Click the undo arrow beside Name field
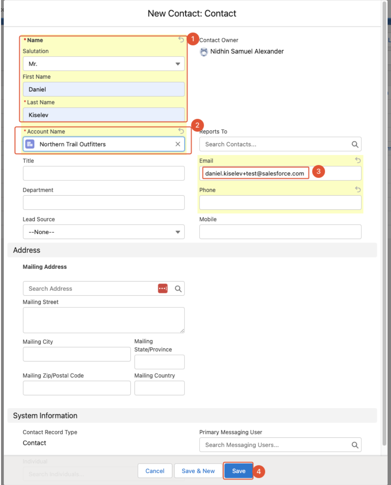 click(181, 40)
